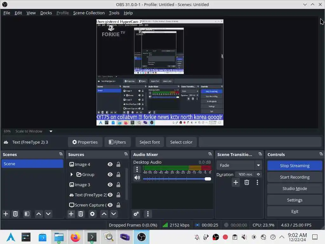Toggle visibility of Group source
This screenshot has height=244, width=325.
[x=110, y=174]
